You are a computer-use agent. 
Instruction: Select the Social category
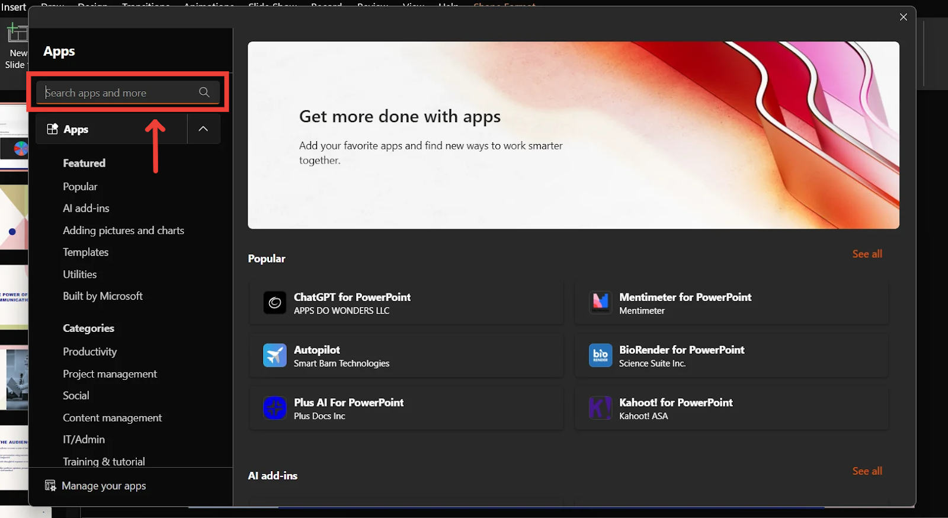click(76, 395)
